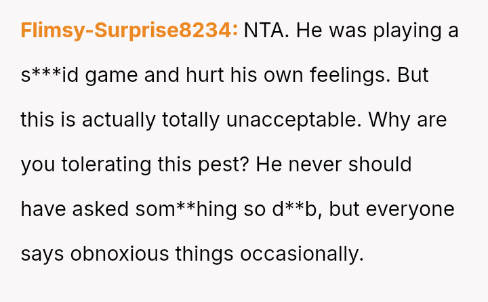488x302 pixels.
Task: Click the censored word 's***id'
Action: click(x=49, y=75)
